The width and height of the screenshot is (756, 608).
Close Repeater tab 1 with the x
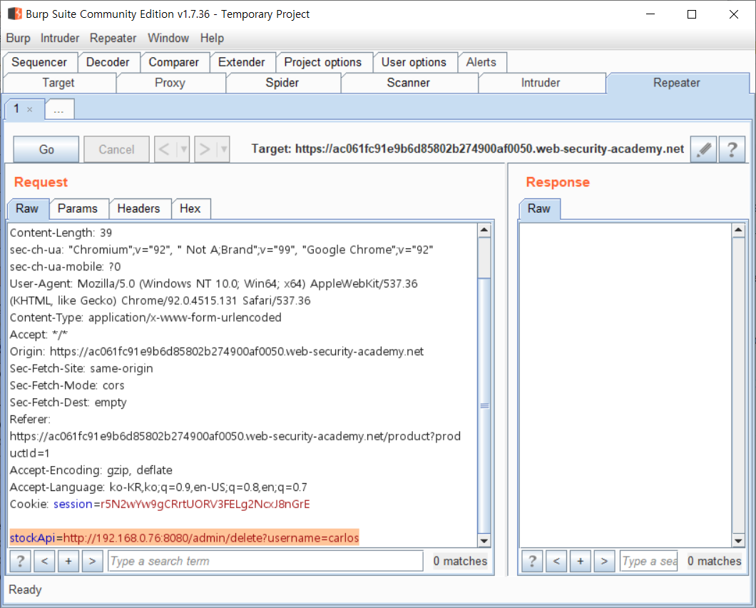click(x=30, y=109)
